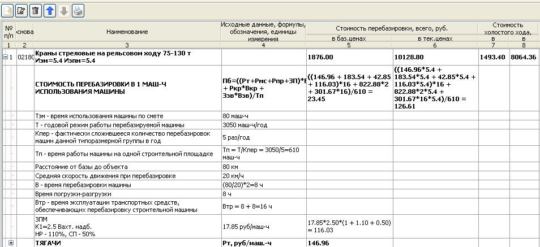Click the New document toolbar icon

7,11
